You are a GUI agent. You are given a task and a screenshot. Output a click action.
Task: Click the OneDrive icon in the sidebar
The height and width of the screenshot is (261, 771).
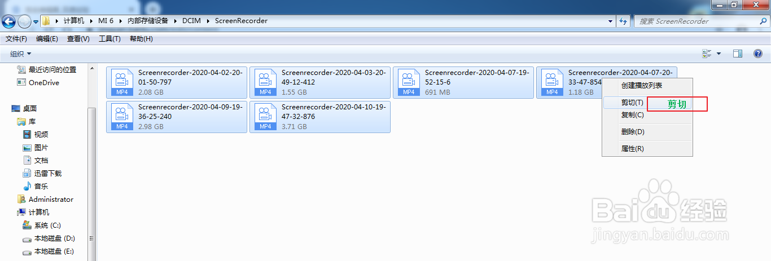21,82
